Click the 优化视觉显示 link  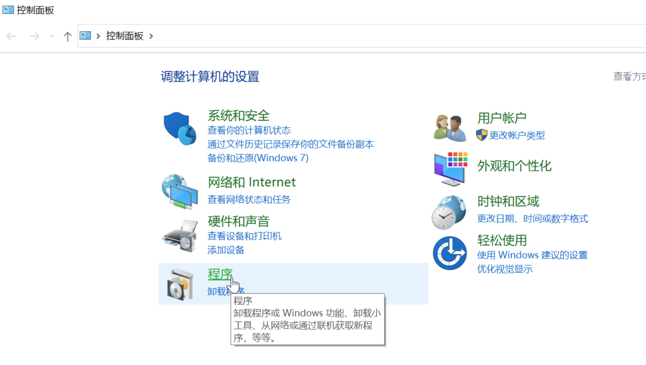505,269
